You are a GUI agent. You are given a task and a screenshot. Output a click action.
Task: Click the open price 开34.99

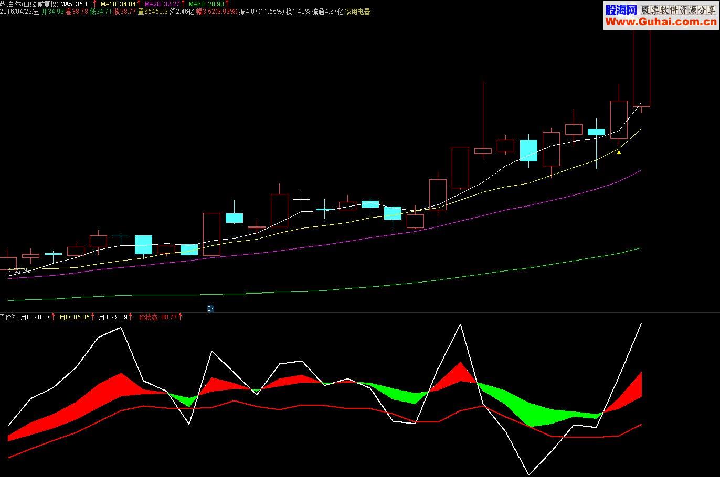pos(52,12)
